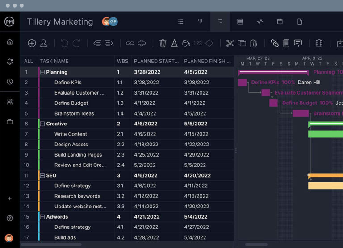Collapse the Planning task group
The height and width of the screenshot is (248, 343).
point(42,72)
